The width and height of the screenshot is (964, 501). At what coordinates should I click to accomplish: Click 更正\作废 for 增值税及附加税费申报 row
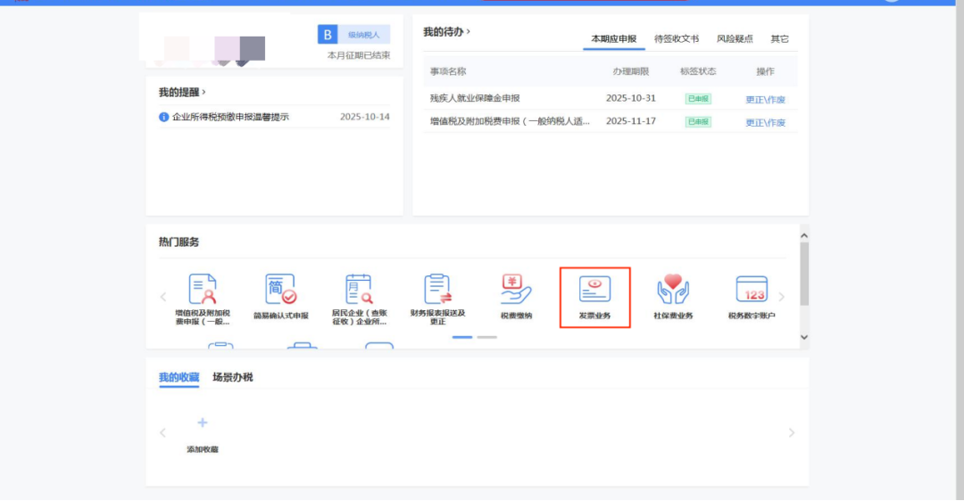[x=766, y=123]
